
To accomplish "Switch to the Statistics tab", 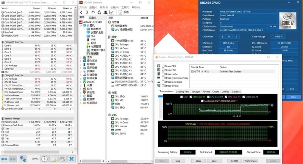I will [x=236, y=91].
